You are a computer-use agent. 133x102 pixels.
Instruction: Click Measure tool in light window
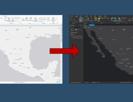[23, 19]
